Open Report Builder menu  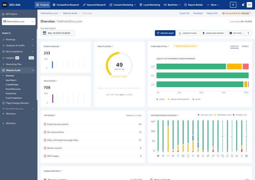tap(193, 5)
